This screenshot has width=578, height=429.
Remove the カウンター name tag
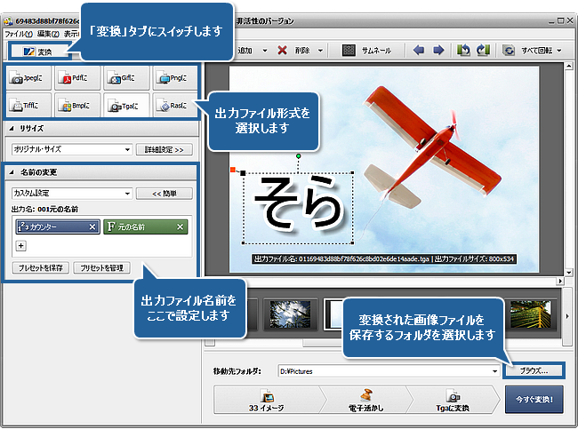click(x=92, y=227)
